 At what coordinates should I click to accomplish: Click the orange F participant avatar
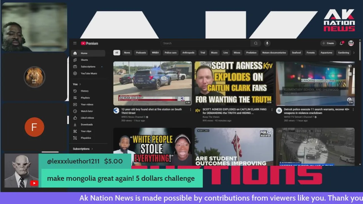34,127
